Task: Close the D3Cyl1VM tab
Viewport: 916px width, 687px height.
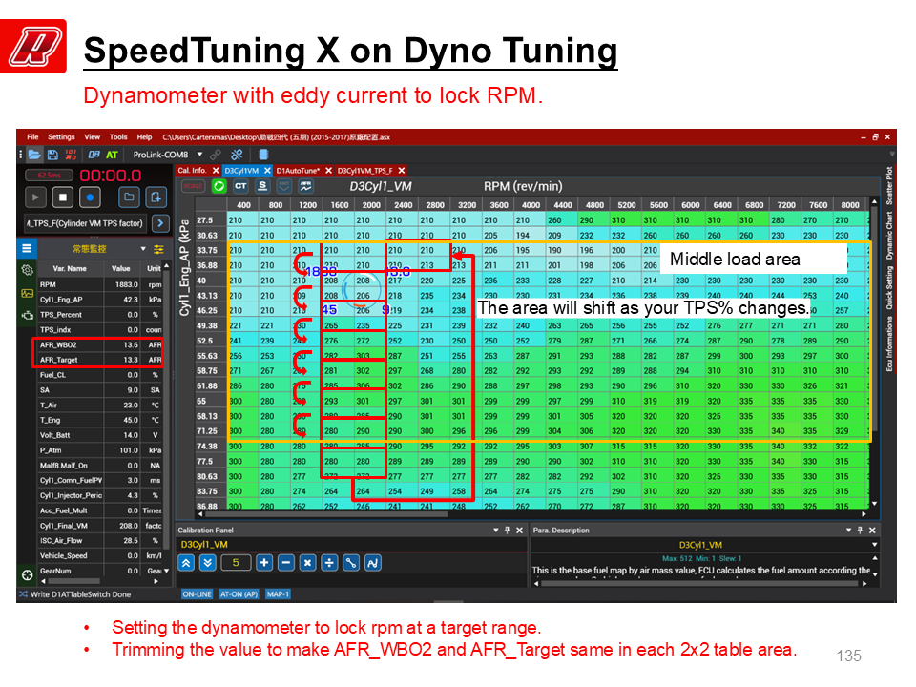Action: tap(267, 171)
